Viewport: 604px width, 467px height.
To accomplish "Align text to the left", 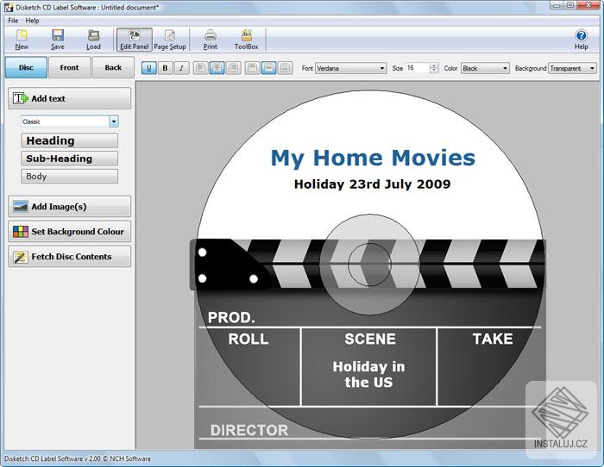I will tap(200, 68).
